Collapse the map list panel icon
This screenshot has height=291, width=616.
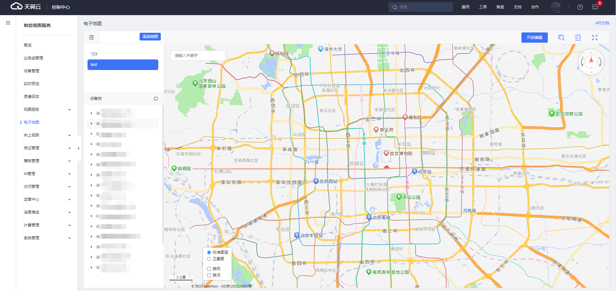(91, 37)
